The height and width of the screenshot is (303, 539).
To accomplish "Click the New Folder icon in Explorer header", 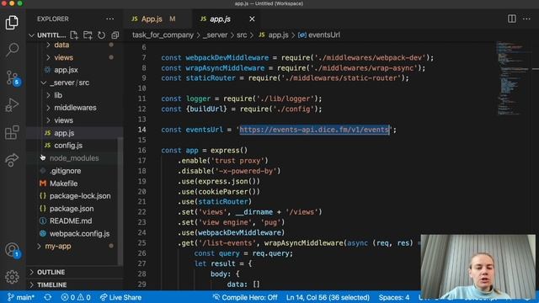I will (88, 35).
